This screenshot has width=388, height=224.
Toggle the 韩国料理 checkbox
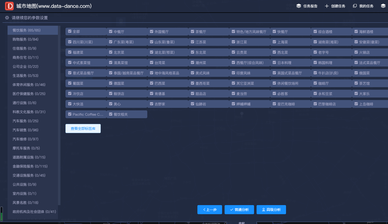point(315,62)
